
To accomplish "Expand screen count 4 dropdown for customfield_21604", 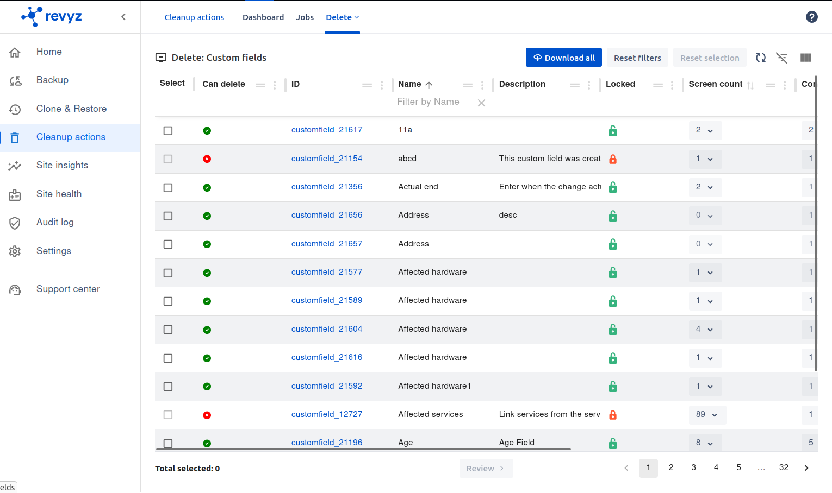I will click(705, 330).
